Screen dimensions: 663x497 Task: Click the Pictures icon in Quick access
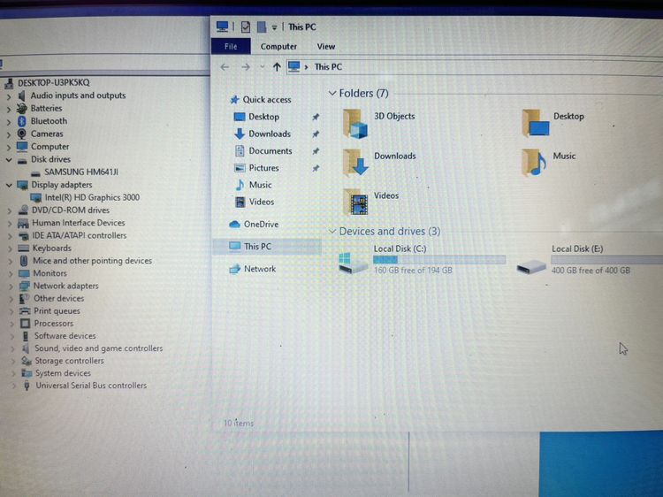tap(240, 168)
